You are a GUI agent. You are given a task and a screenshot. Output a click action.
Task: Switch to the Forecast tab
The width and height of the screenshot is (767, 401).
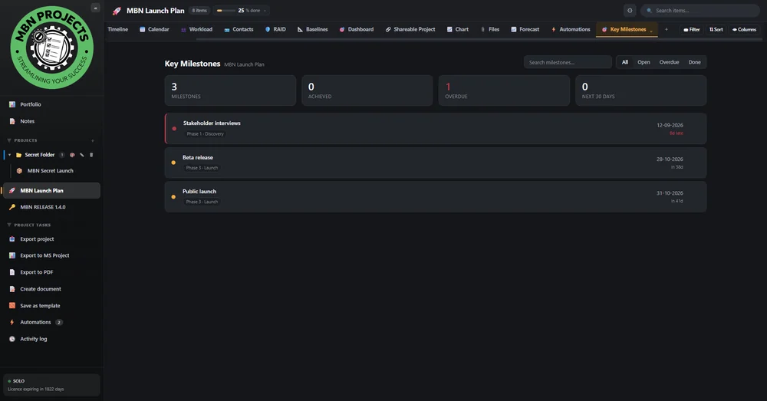coord(525,29)
